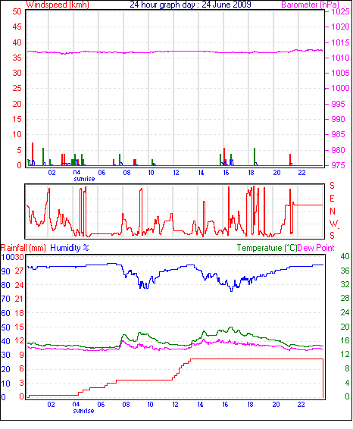The image size is (353, 429).
Task: Select the Rainfall (mm) legend label
Action: 23,248
